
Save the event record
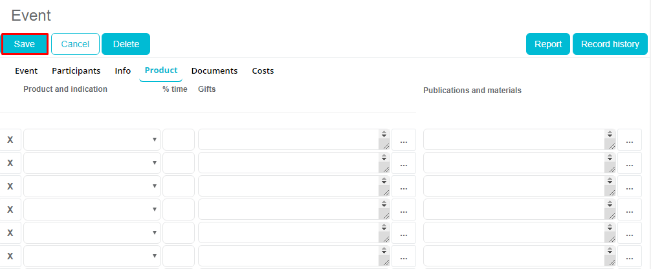coord(25,44)
